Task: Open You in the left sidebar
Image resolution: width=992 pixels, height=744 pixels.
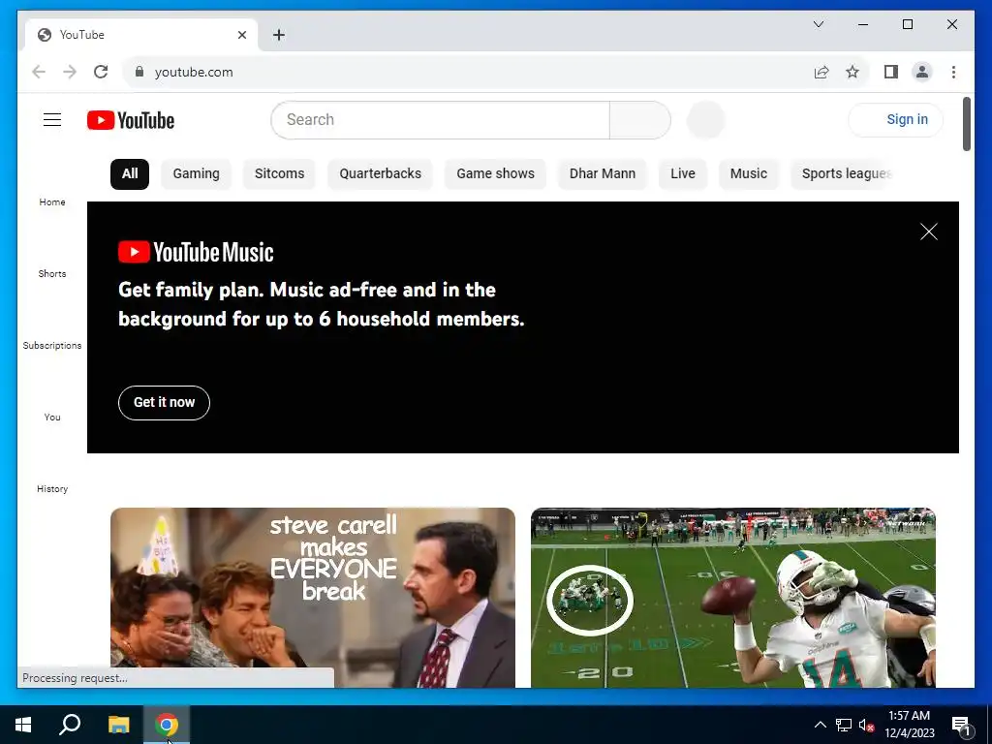Action: click(52, 417)
